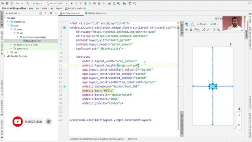Image resolution: width=252 pixels, height=142 pixels.
Task: Click the class gutter icon on line 2
Action: (x=65, y=28)
